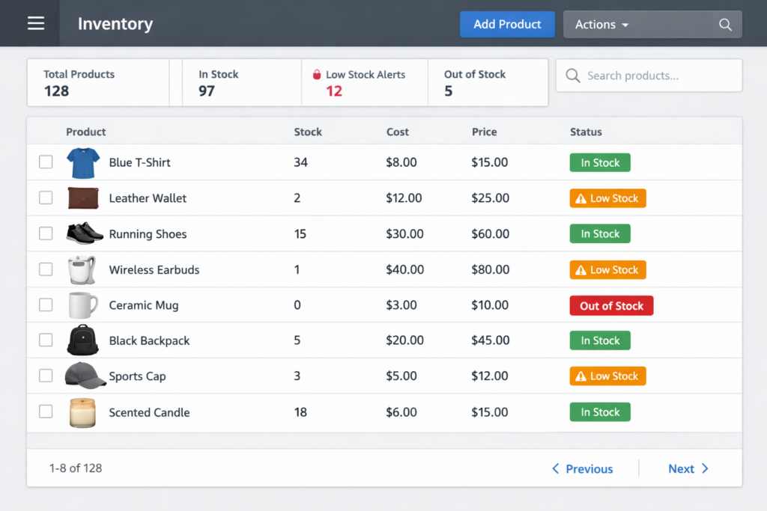
Task: Check the Wireless Earbuds row checkbox
Action: [x=46, y=269]
